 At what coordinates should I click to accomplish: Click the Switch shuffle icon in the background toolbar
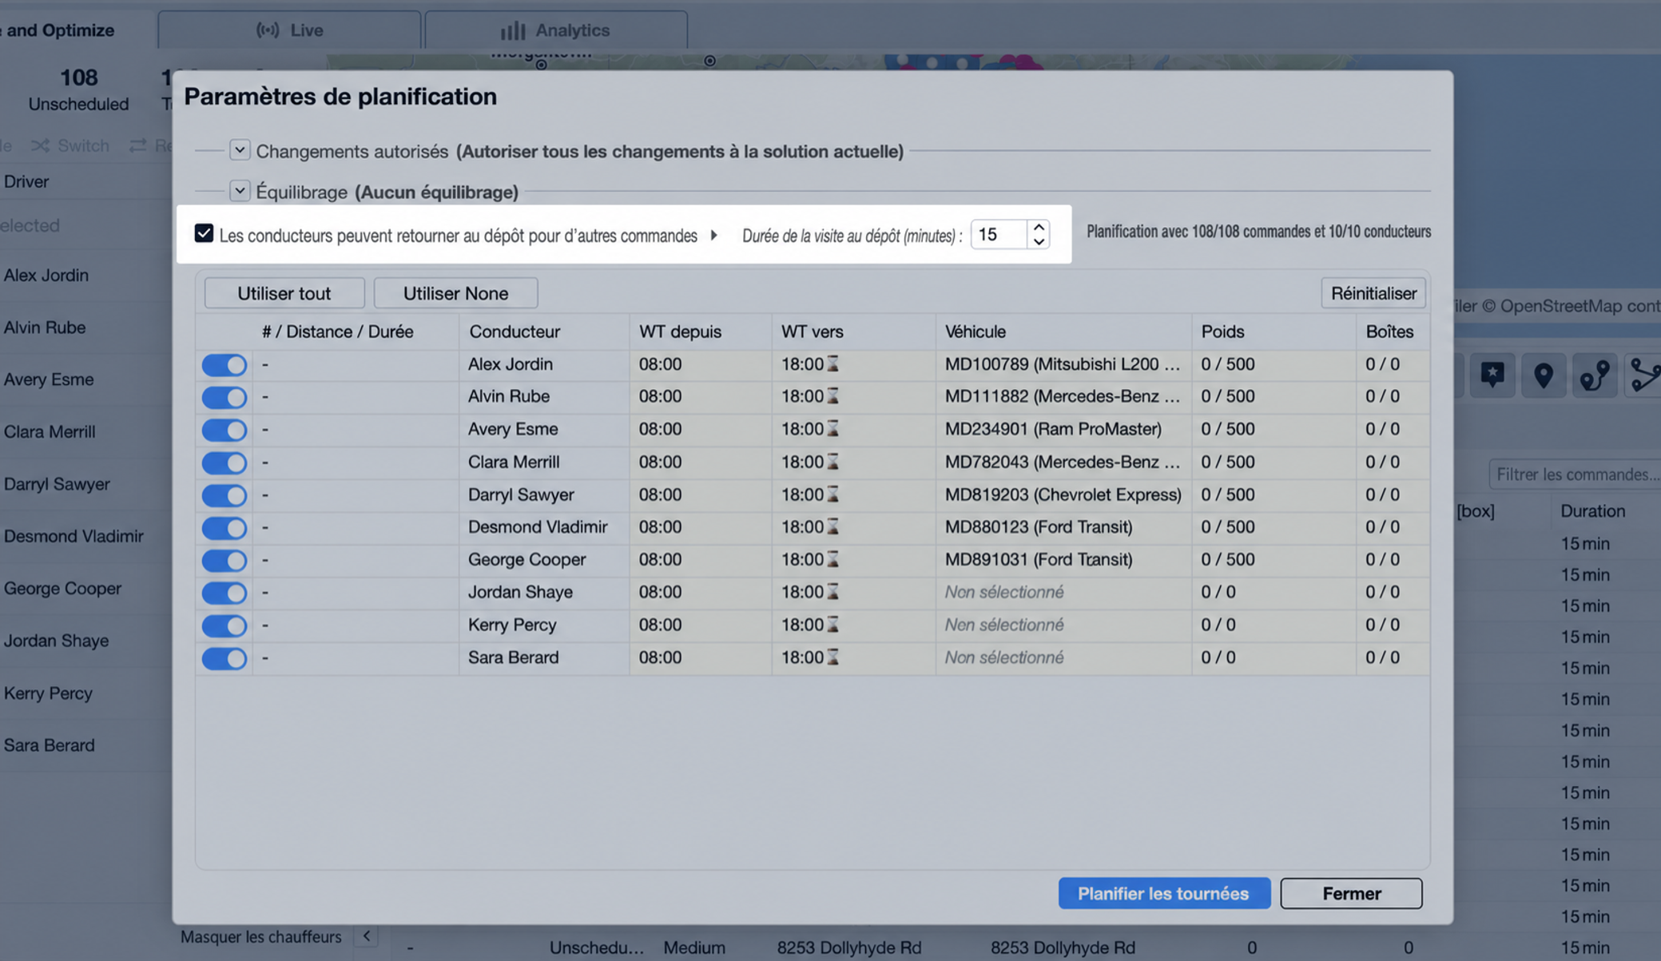click(x=40, y=145)
